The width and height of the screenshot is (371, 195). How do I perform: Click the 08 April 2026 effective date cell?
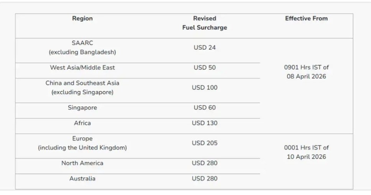(306, 72)
